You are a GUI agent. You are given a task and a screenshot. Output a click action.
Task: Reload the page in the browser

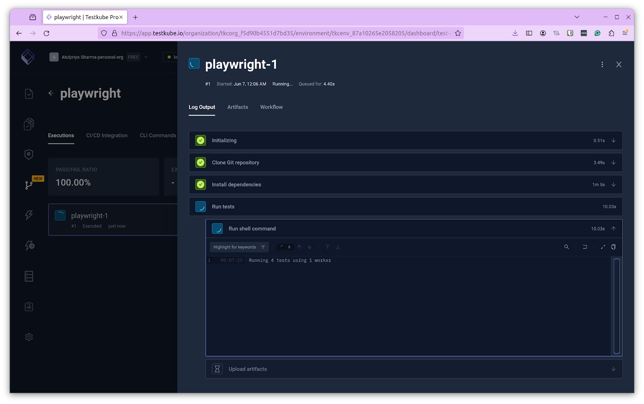47,33
